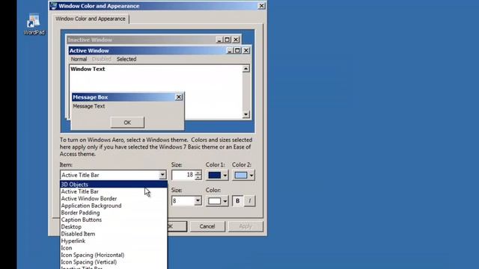
Task: Click the Disabled menu item in preview
Action: point(102,59)
